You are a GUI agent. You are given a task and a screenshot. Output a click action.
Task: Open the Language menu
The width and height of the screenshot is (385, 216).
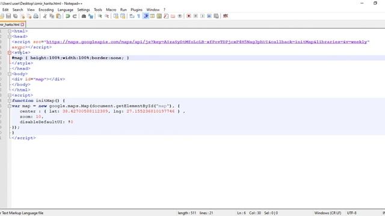pos(66,10)
